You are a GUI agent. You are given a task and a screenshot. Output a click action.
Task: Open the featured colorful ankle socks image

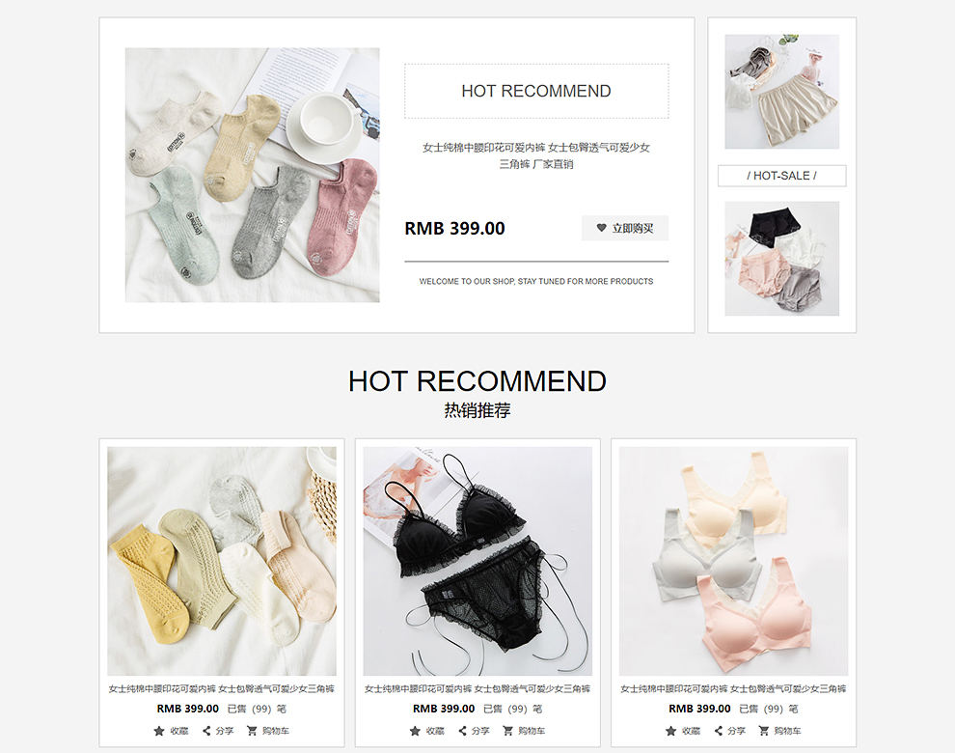252,175
